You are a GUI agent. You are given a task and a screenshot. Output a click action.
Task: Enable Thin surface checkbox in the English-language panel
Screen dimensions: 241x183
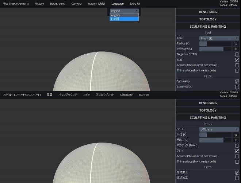coord(237,71)
